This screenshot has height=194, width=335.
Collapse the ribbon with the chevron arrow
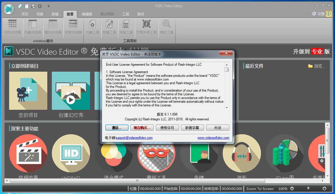coord(308,14)
